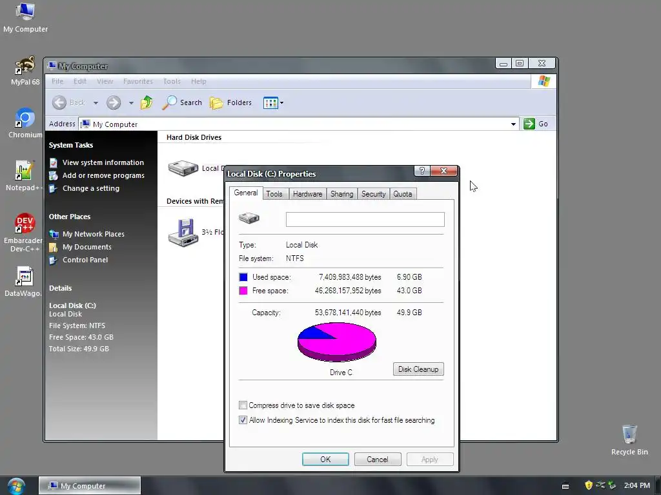Select the 3½ Floppy drive icon
This screenshot has height=495, width=661.
pos(183,232)
